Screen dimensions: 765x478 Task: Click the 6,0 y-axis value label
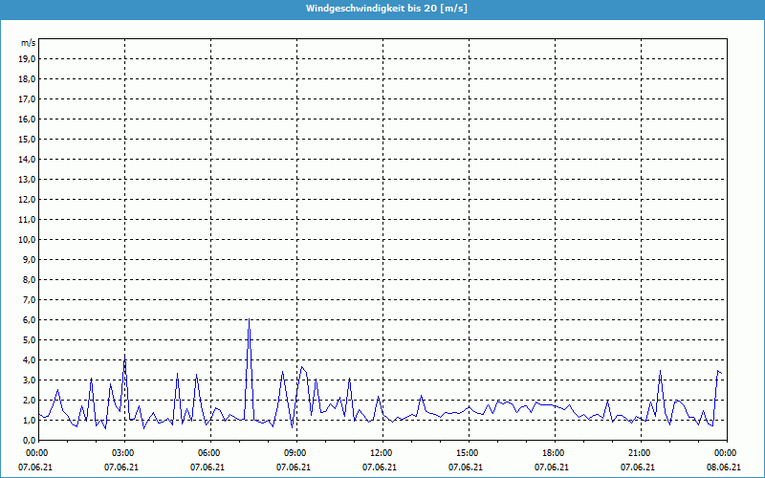click(x=29, y=319)
